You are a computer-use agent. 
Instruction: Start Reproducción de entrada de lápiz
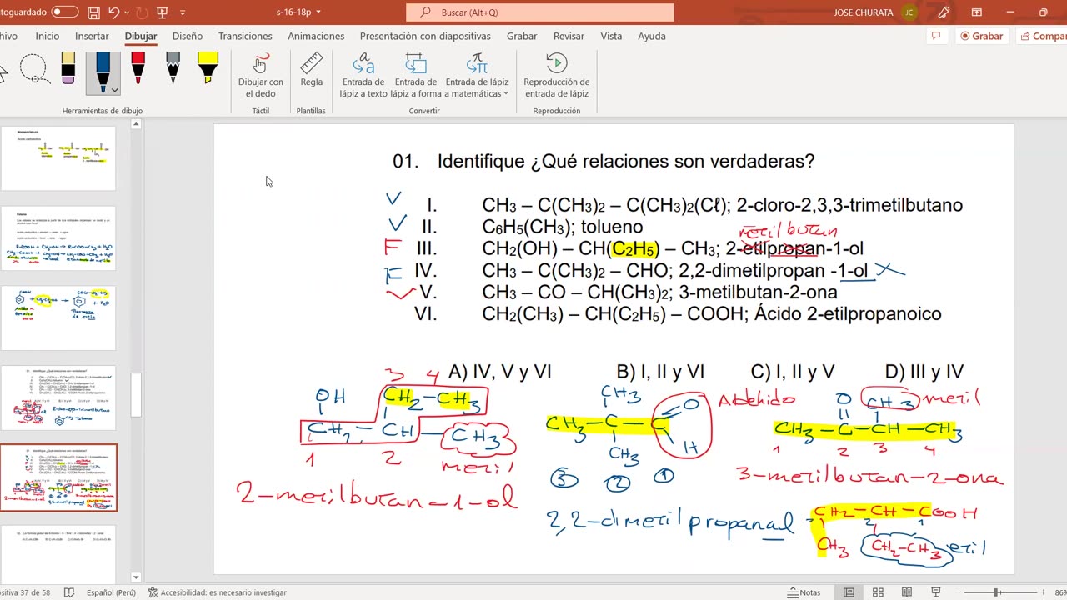tap(556, 76)
